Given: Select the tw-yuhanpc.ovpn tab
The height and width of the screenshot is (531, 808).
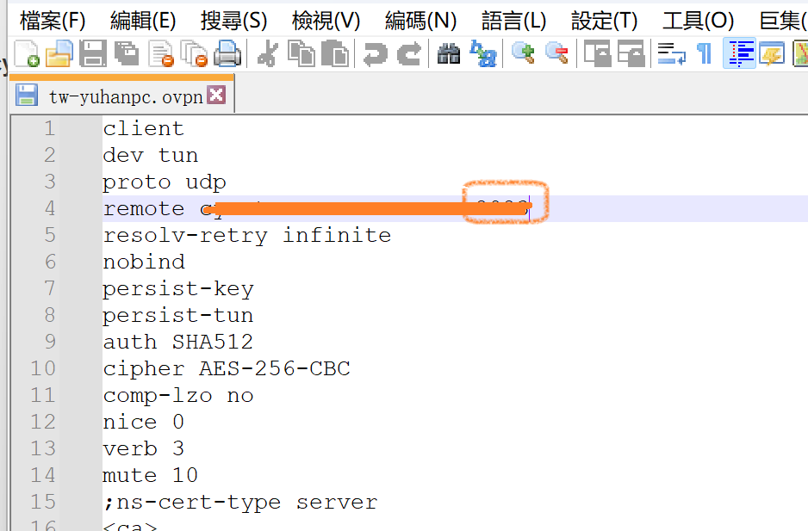Looking at the screenshot, I should 125,96.
